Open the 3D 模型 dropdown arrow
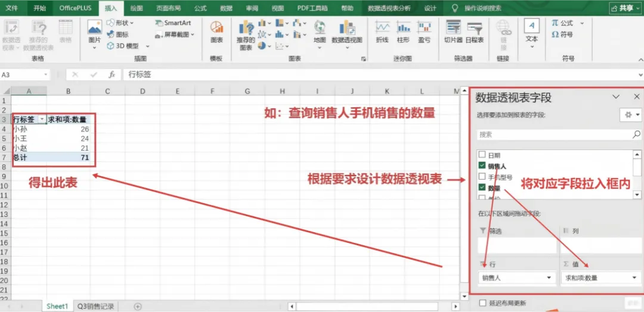644x312 pixels. pos(147,46)
